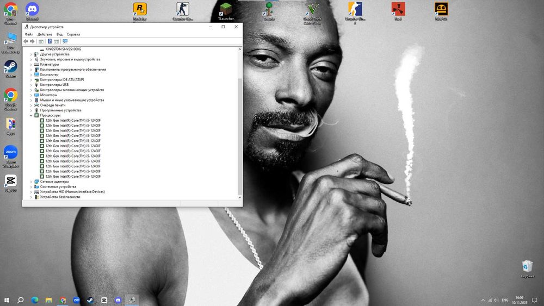Select the Google Chrome desktop shortcut
Viewport: 544px width, 306px height.
[x=10, y=99]
